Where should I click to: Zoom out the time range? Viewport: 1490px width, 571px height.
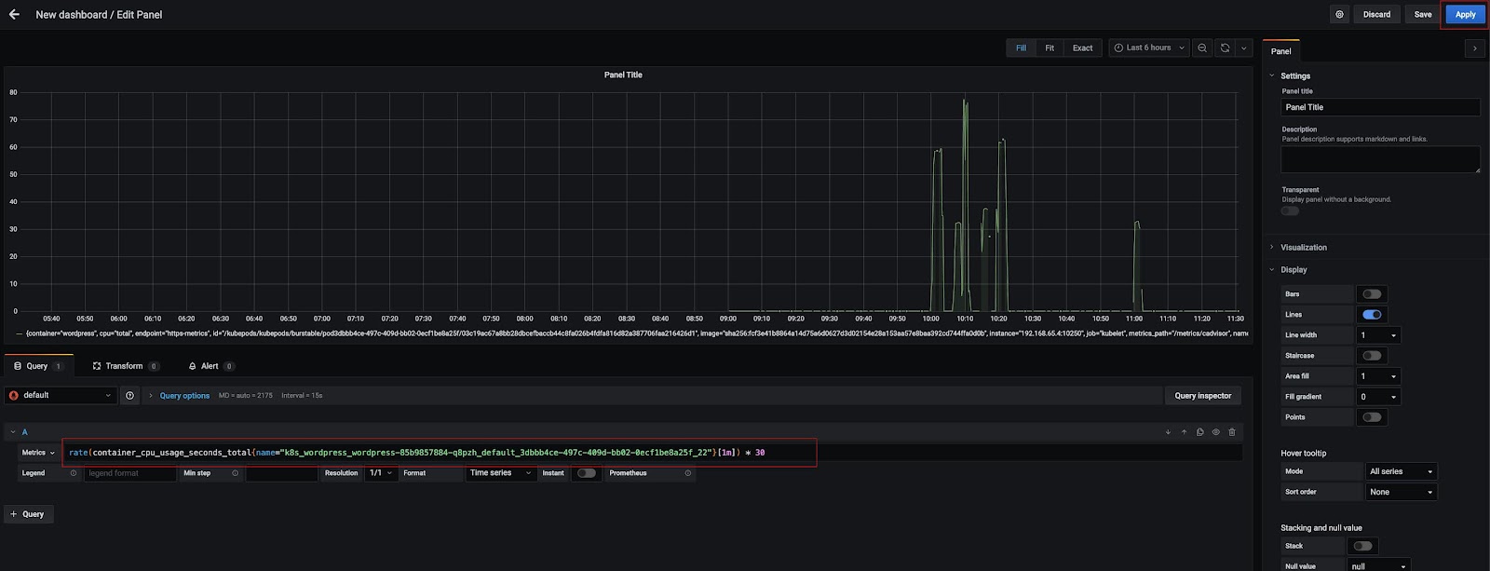[1202, 48]
